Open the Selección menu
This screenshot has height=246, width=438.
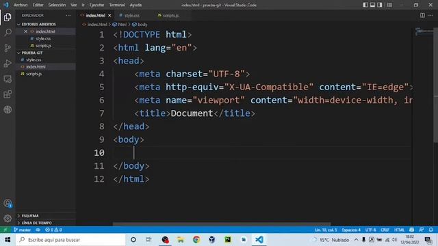click(x=57, y=5)
